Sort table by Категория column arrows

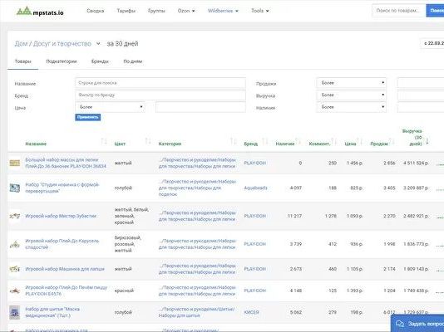click(x=233, y=141)
